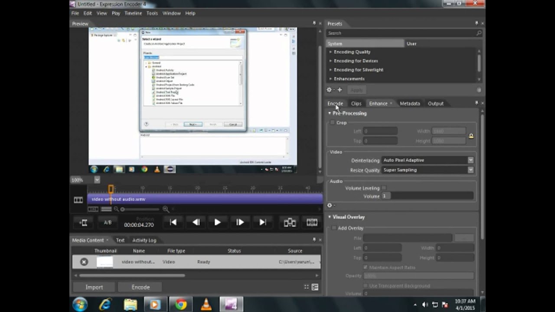Image resolution: width=555 pixels, height=312 pixels.
Task: Open the Windows Start menu
Action: coord(80,304)
